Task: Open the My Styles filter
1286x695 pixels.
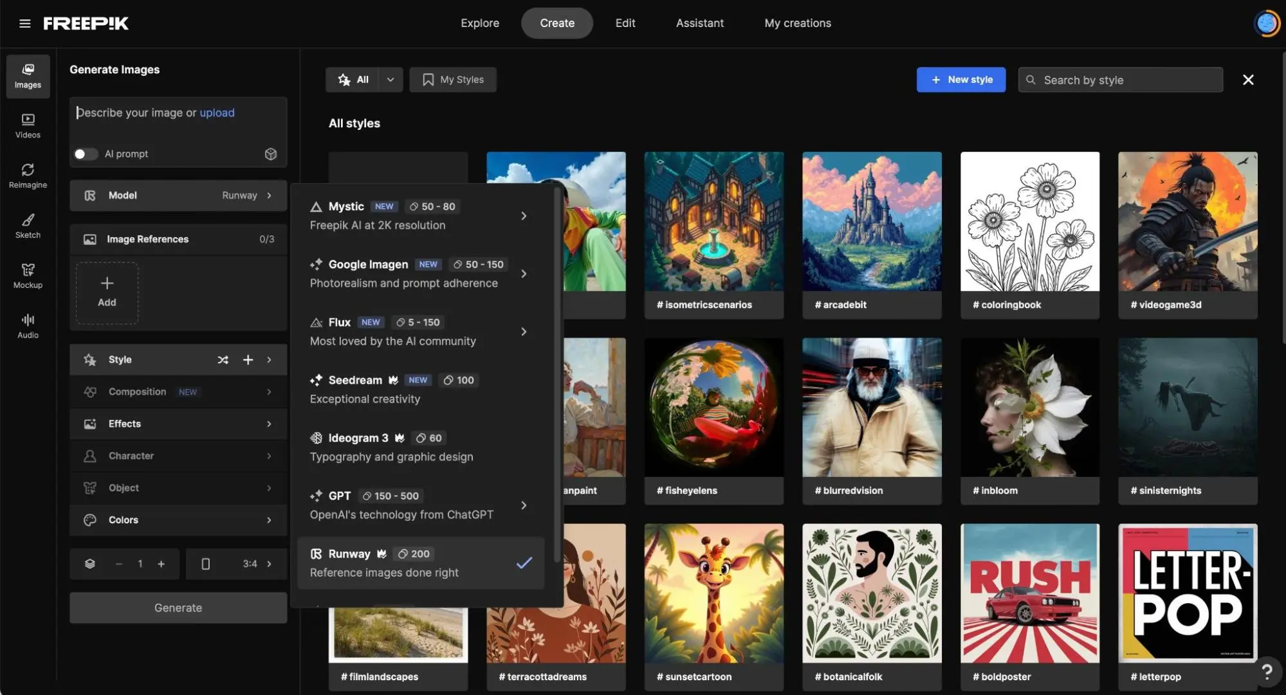Action: 453,80
